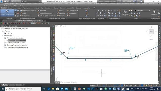The width and height of the screenshot is (161, 91).
Task: Open the Область инструментов (Toolspace) palette
Action: [7, 13]
